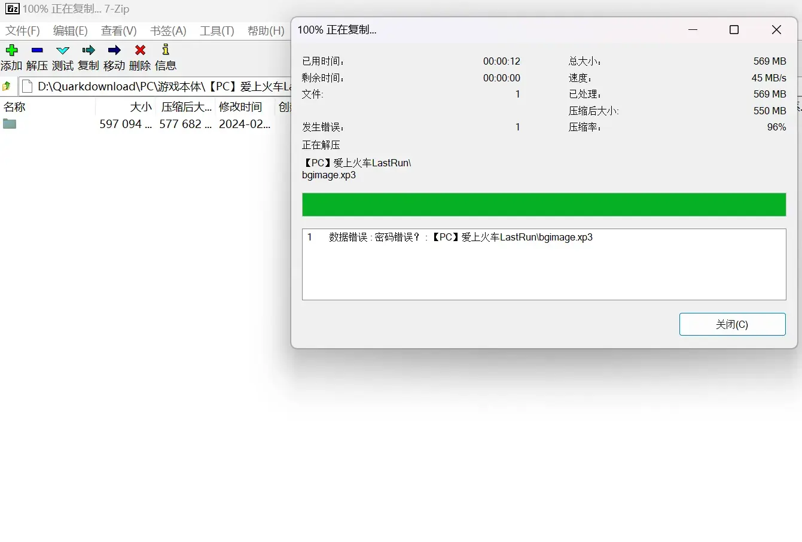Viewport: 802px width, 542px height.
Task: Click the Add (添加) green plus icon
Action: 11,50
